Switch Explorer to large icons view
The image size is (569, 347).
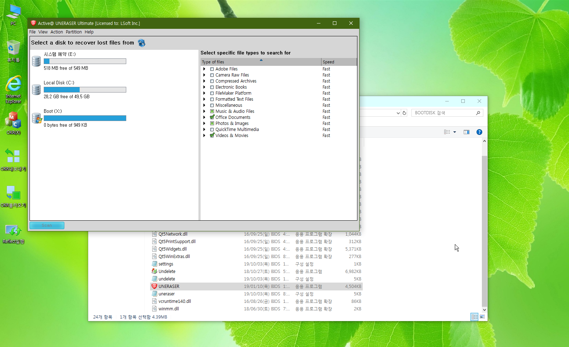[482, 317]
